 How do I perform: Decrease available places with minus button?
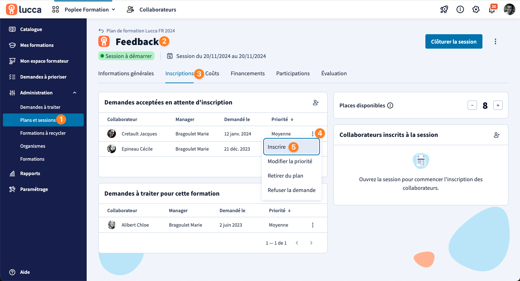click(472, 105)
